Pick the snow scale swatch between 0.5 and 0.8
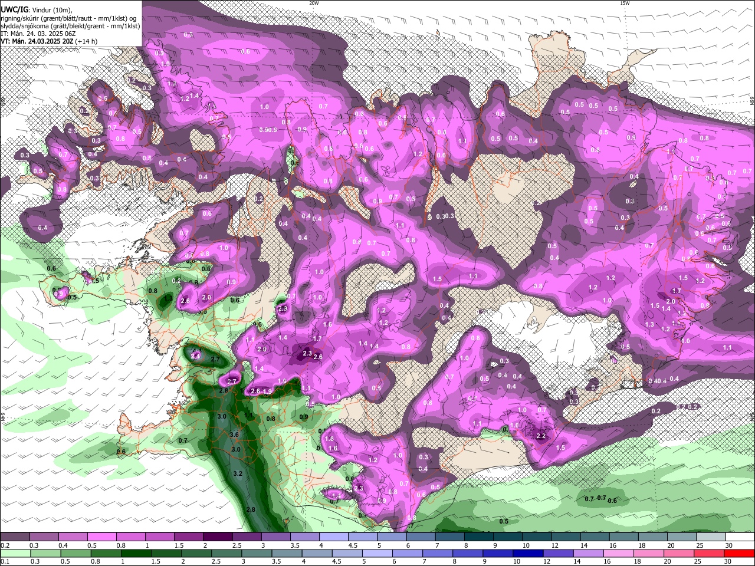This screenshot has width=755, height=566. coord(101,537)
